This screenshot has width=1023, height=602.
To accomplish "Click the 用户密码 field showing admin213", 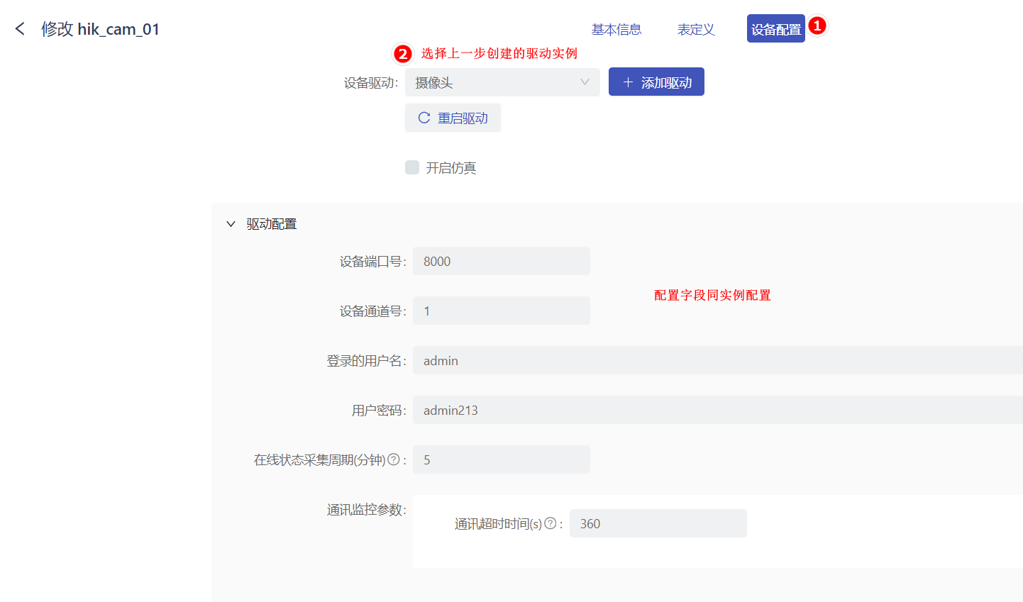I will click(718, 410).
